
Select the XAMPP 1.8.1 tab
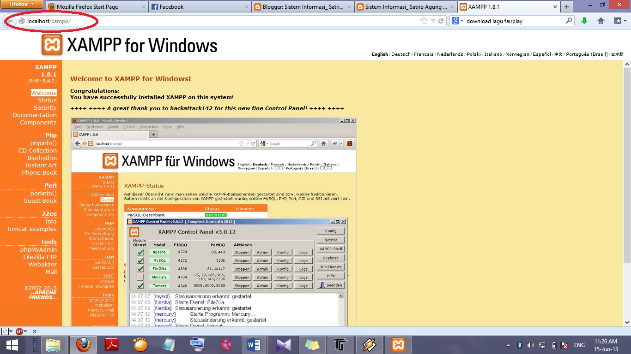pyautogui.click(x=508, y=7)
